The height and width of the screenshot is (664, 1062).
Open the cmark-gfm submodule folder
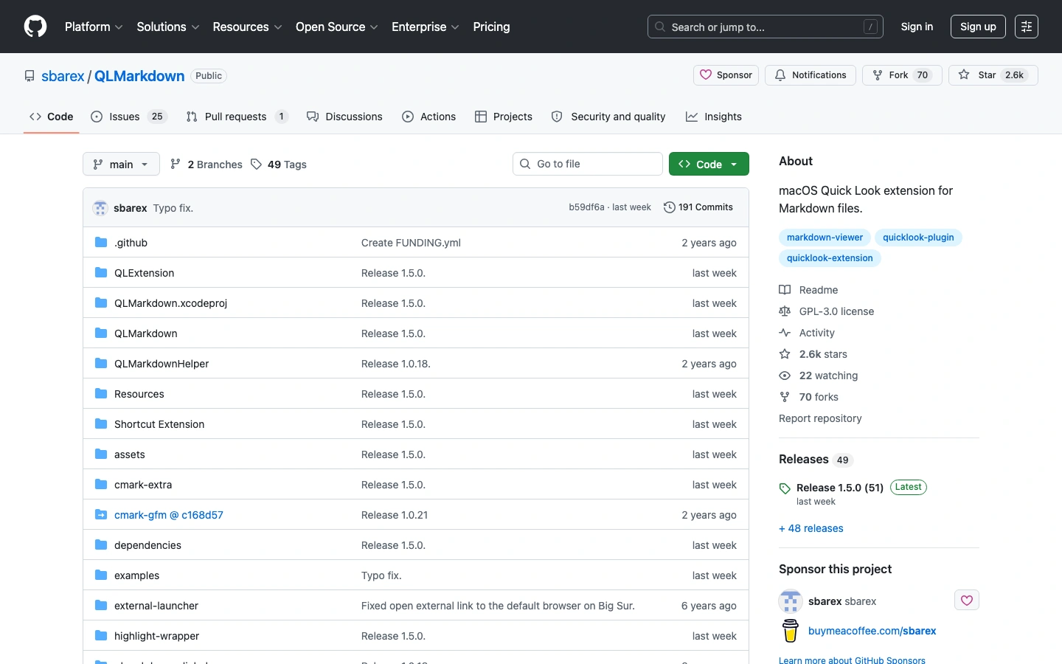pyautogui.click(x=168, y=515)
